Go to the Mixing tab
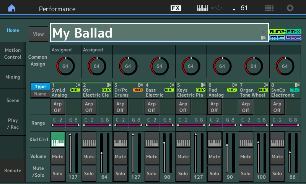The height and width of the screenshot is (184, 306). pos(13,77)
